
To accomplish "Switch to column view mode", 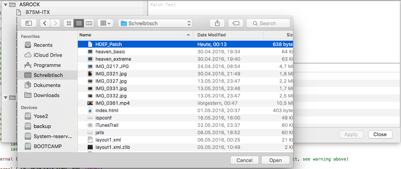I will tap(89, 23).
